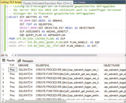This screenshot has height=103, width=126.
Task: Select SQLWATCH cell in row 4
Action: click(25, 82)
